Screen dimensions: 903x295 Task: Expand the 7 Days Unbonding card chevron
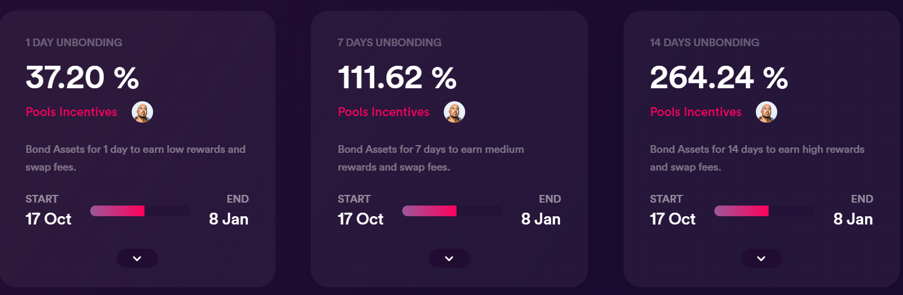(449, 258)
